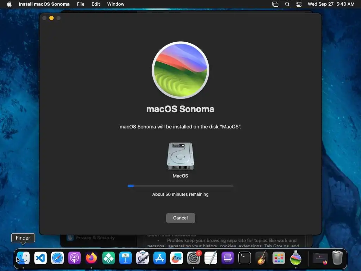Screen dimensions: 361x271
Task: Click the installation progress bar
Action: click(180, 186)
